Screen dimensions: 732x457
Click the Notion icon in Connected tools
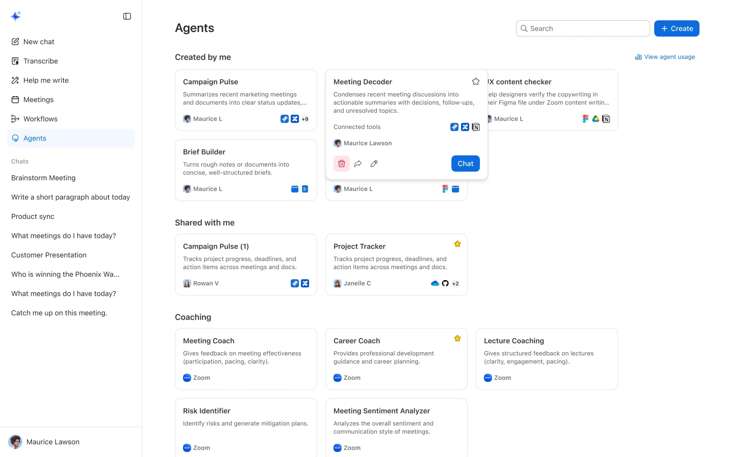pyautogui.click(x=476, y=127)
